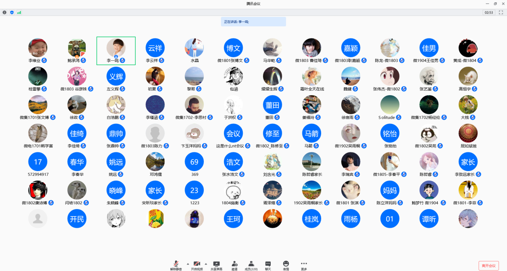Open the More (更多) menu
The width and height of the screenshot is (507, 271).
click(304, 265)
